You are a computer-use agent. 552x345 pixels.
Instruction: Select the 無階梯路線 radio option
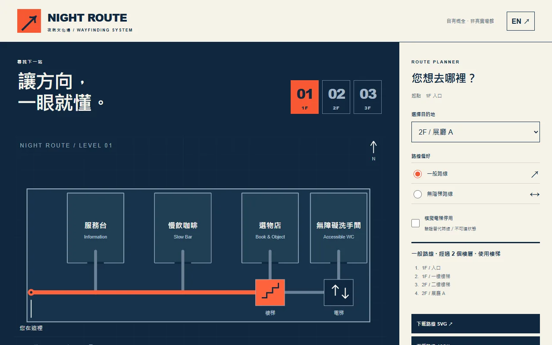[417, 194]
